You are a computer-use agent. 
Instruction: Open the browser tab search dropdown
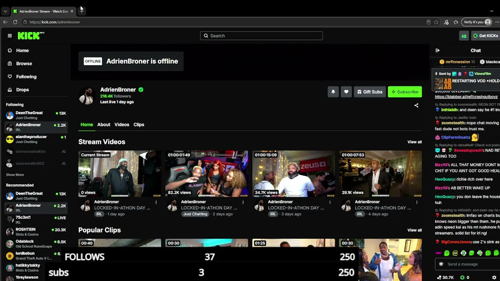point(5,11)
